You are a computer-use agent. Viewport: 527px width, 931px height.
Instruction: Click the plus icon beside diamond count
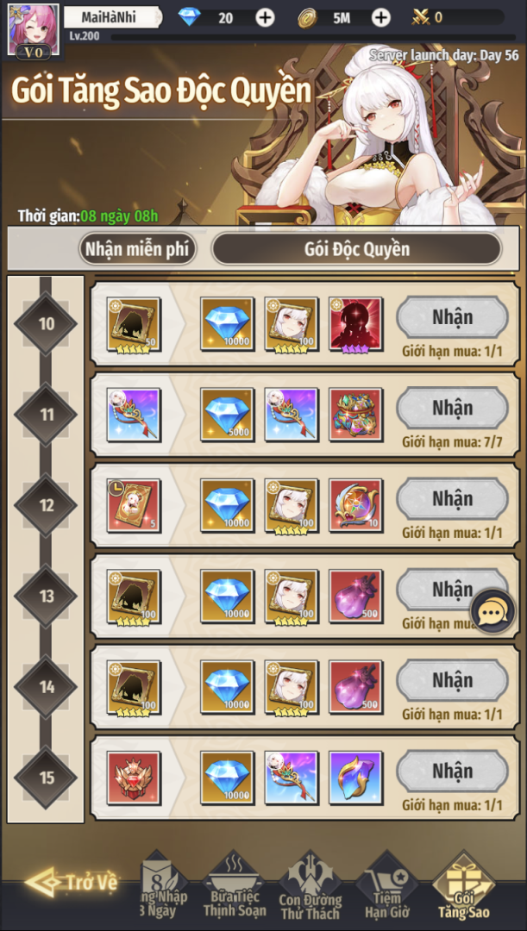click(x=265, y=18)
